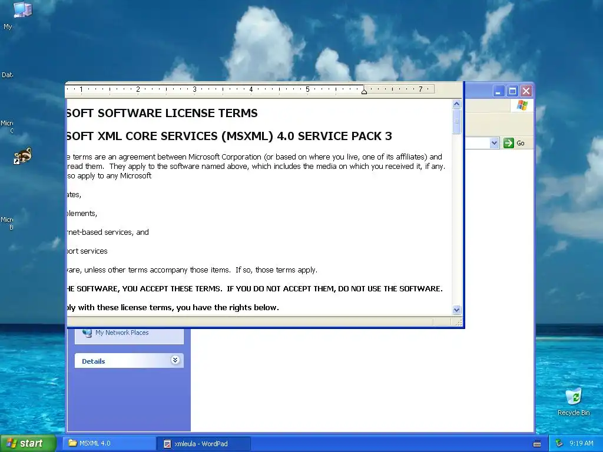Open My Network Places link

tap(122, 333)
